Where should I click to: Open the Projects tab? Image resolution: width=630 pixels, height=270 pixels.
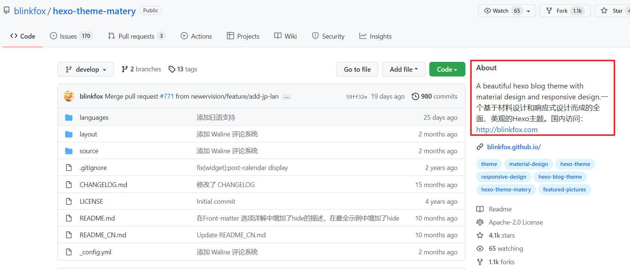click(x=243, y=36)
